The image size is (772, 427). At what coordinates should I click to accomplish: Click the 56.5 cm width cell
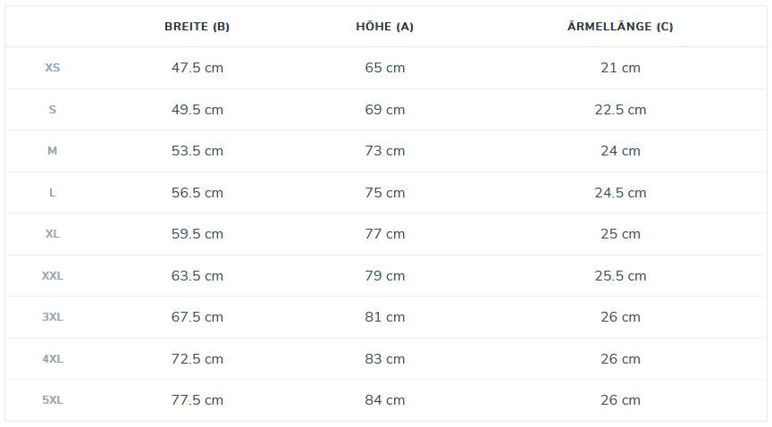(x=197, y=193)
